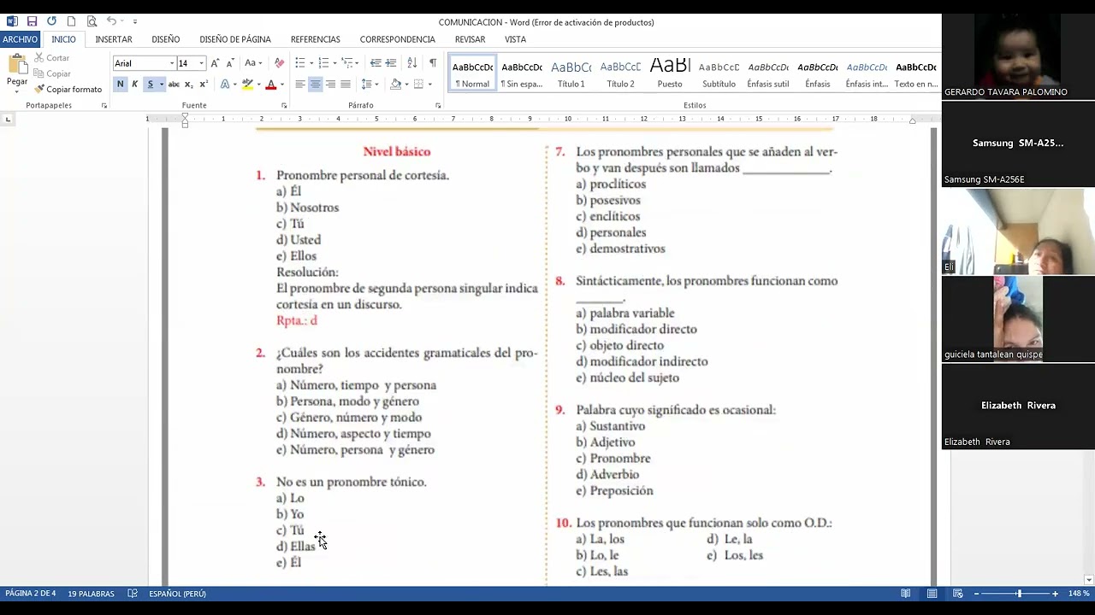
Task: Apply the Subtítulo style
Action: (x=719, y=73)
